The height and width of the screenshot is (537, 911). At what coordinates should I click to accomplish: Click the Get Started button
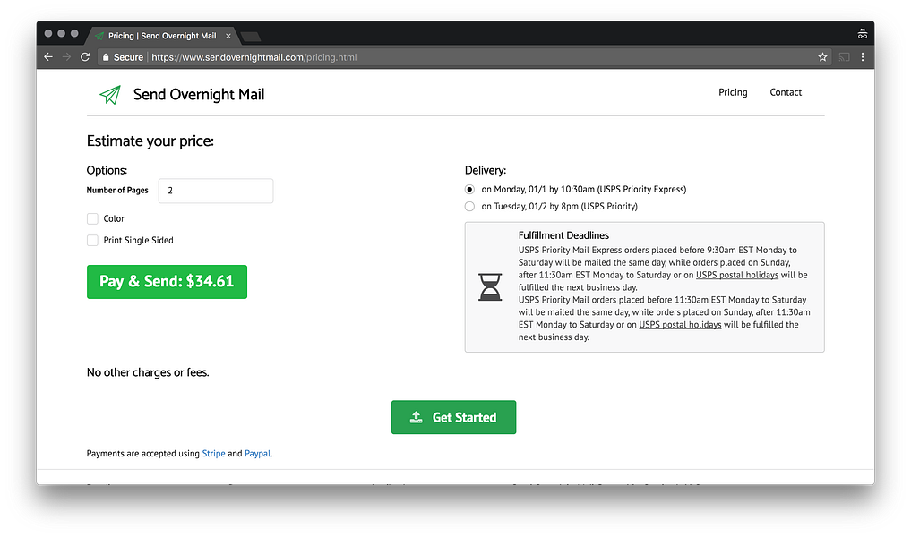[x=454, y=417]
